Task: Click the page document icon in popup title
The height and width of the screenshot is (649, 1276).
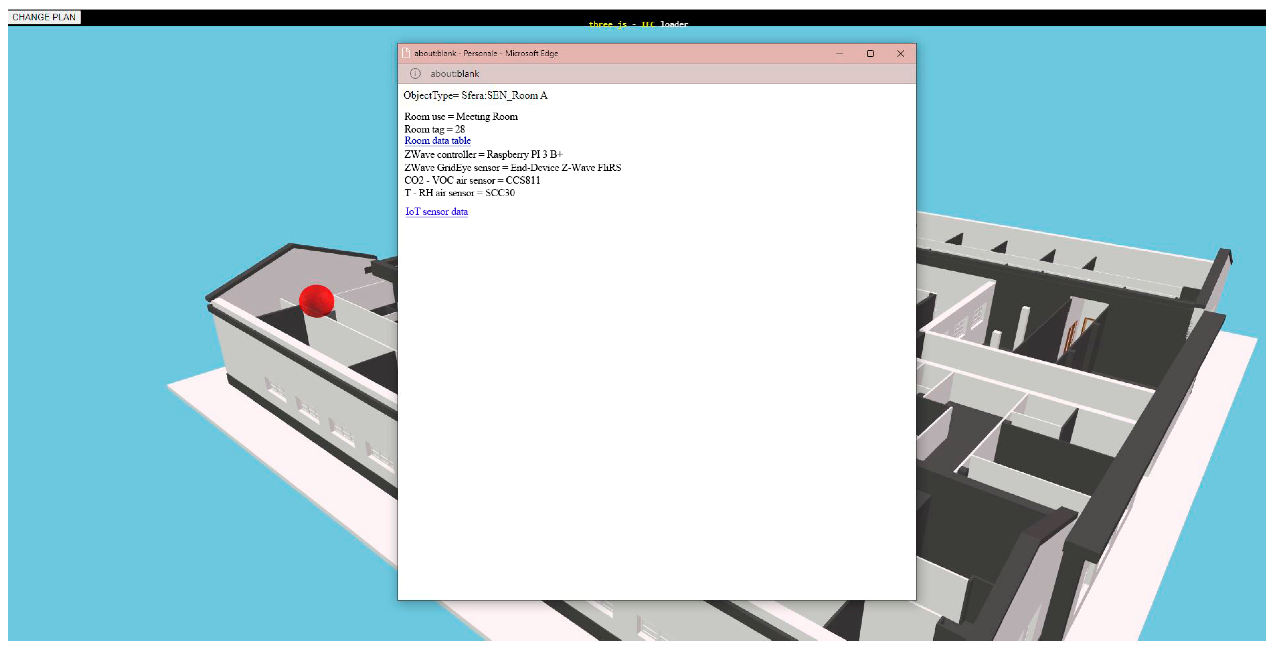Action: coord(406,53)
